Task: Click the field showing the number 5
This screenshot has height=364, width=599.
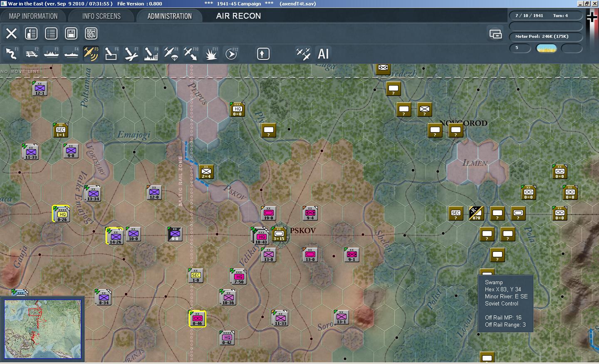Action: (x=520, y=48)
